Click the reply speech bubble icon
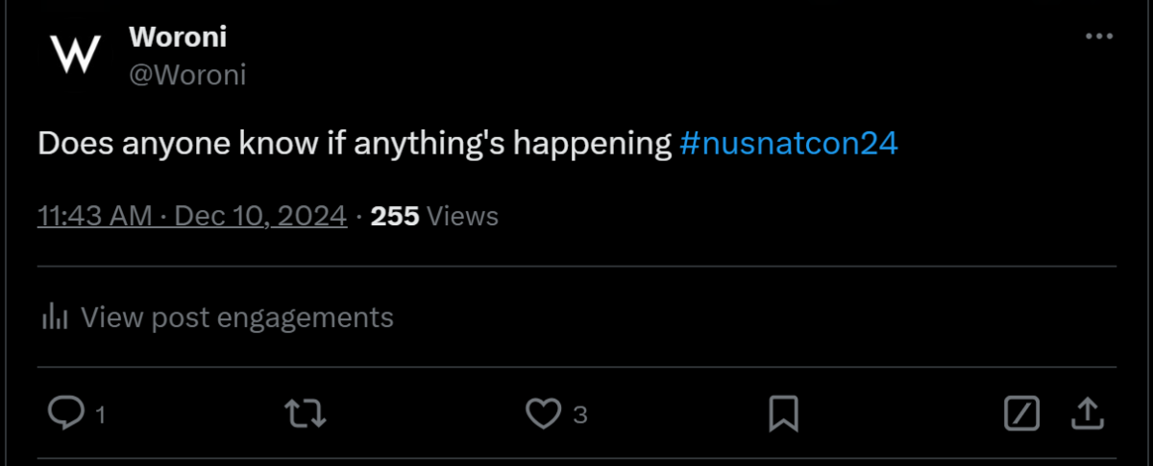This screenshot has height=466, width=1153. (65, 414)
